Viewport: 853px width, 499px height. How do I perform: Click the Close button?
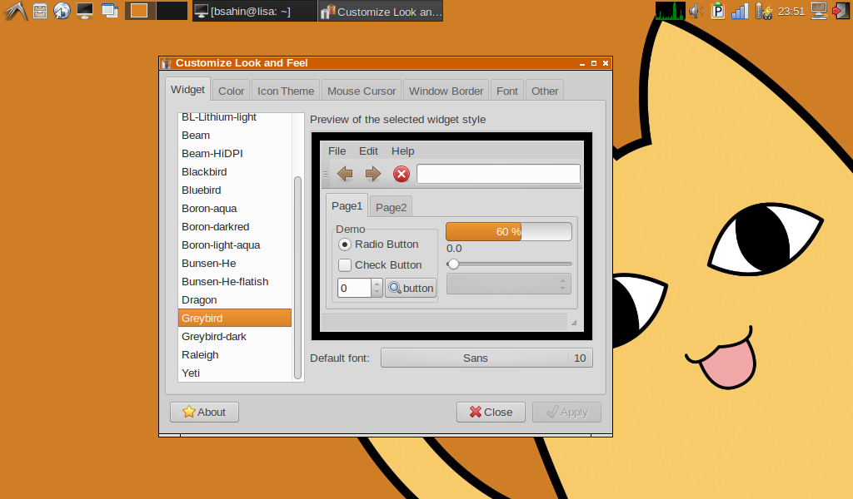(x=491, y=413)
